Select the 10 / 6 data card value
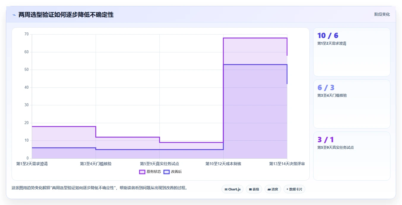This screenshot has height=205, width=402. tap(328, 36)
